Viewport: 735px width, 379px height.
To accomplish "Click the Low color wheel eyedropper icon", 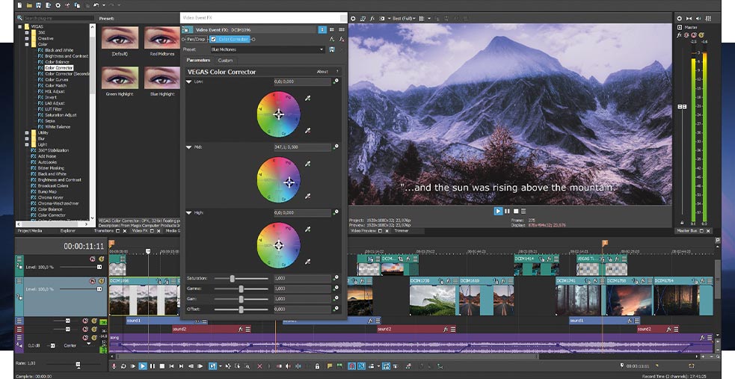I will click(307, 98).
